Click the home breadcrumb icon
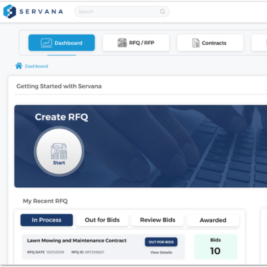This screenshot has height=267, width=267. pyautogui.click(x=19, y=66)
